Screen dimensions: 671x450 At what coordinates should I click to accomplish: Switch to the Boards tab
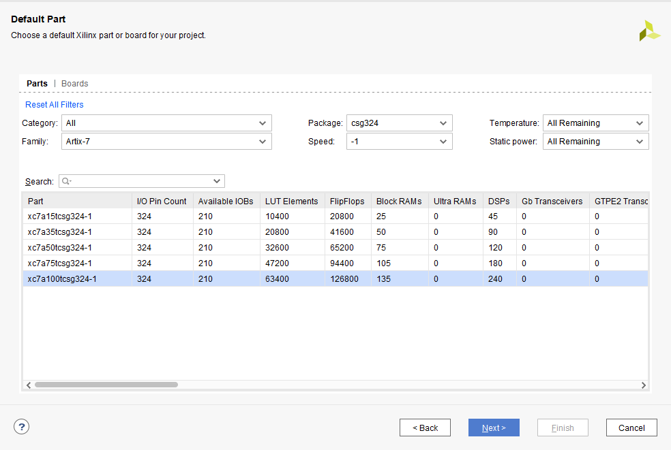(x=75, y=84)
